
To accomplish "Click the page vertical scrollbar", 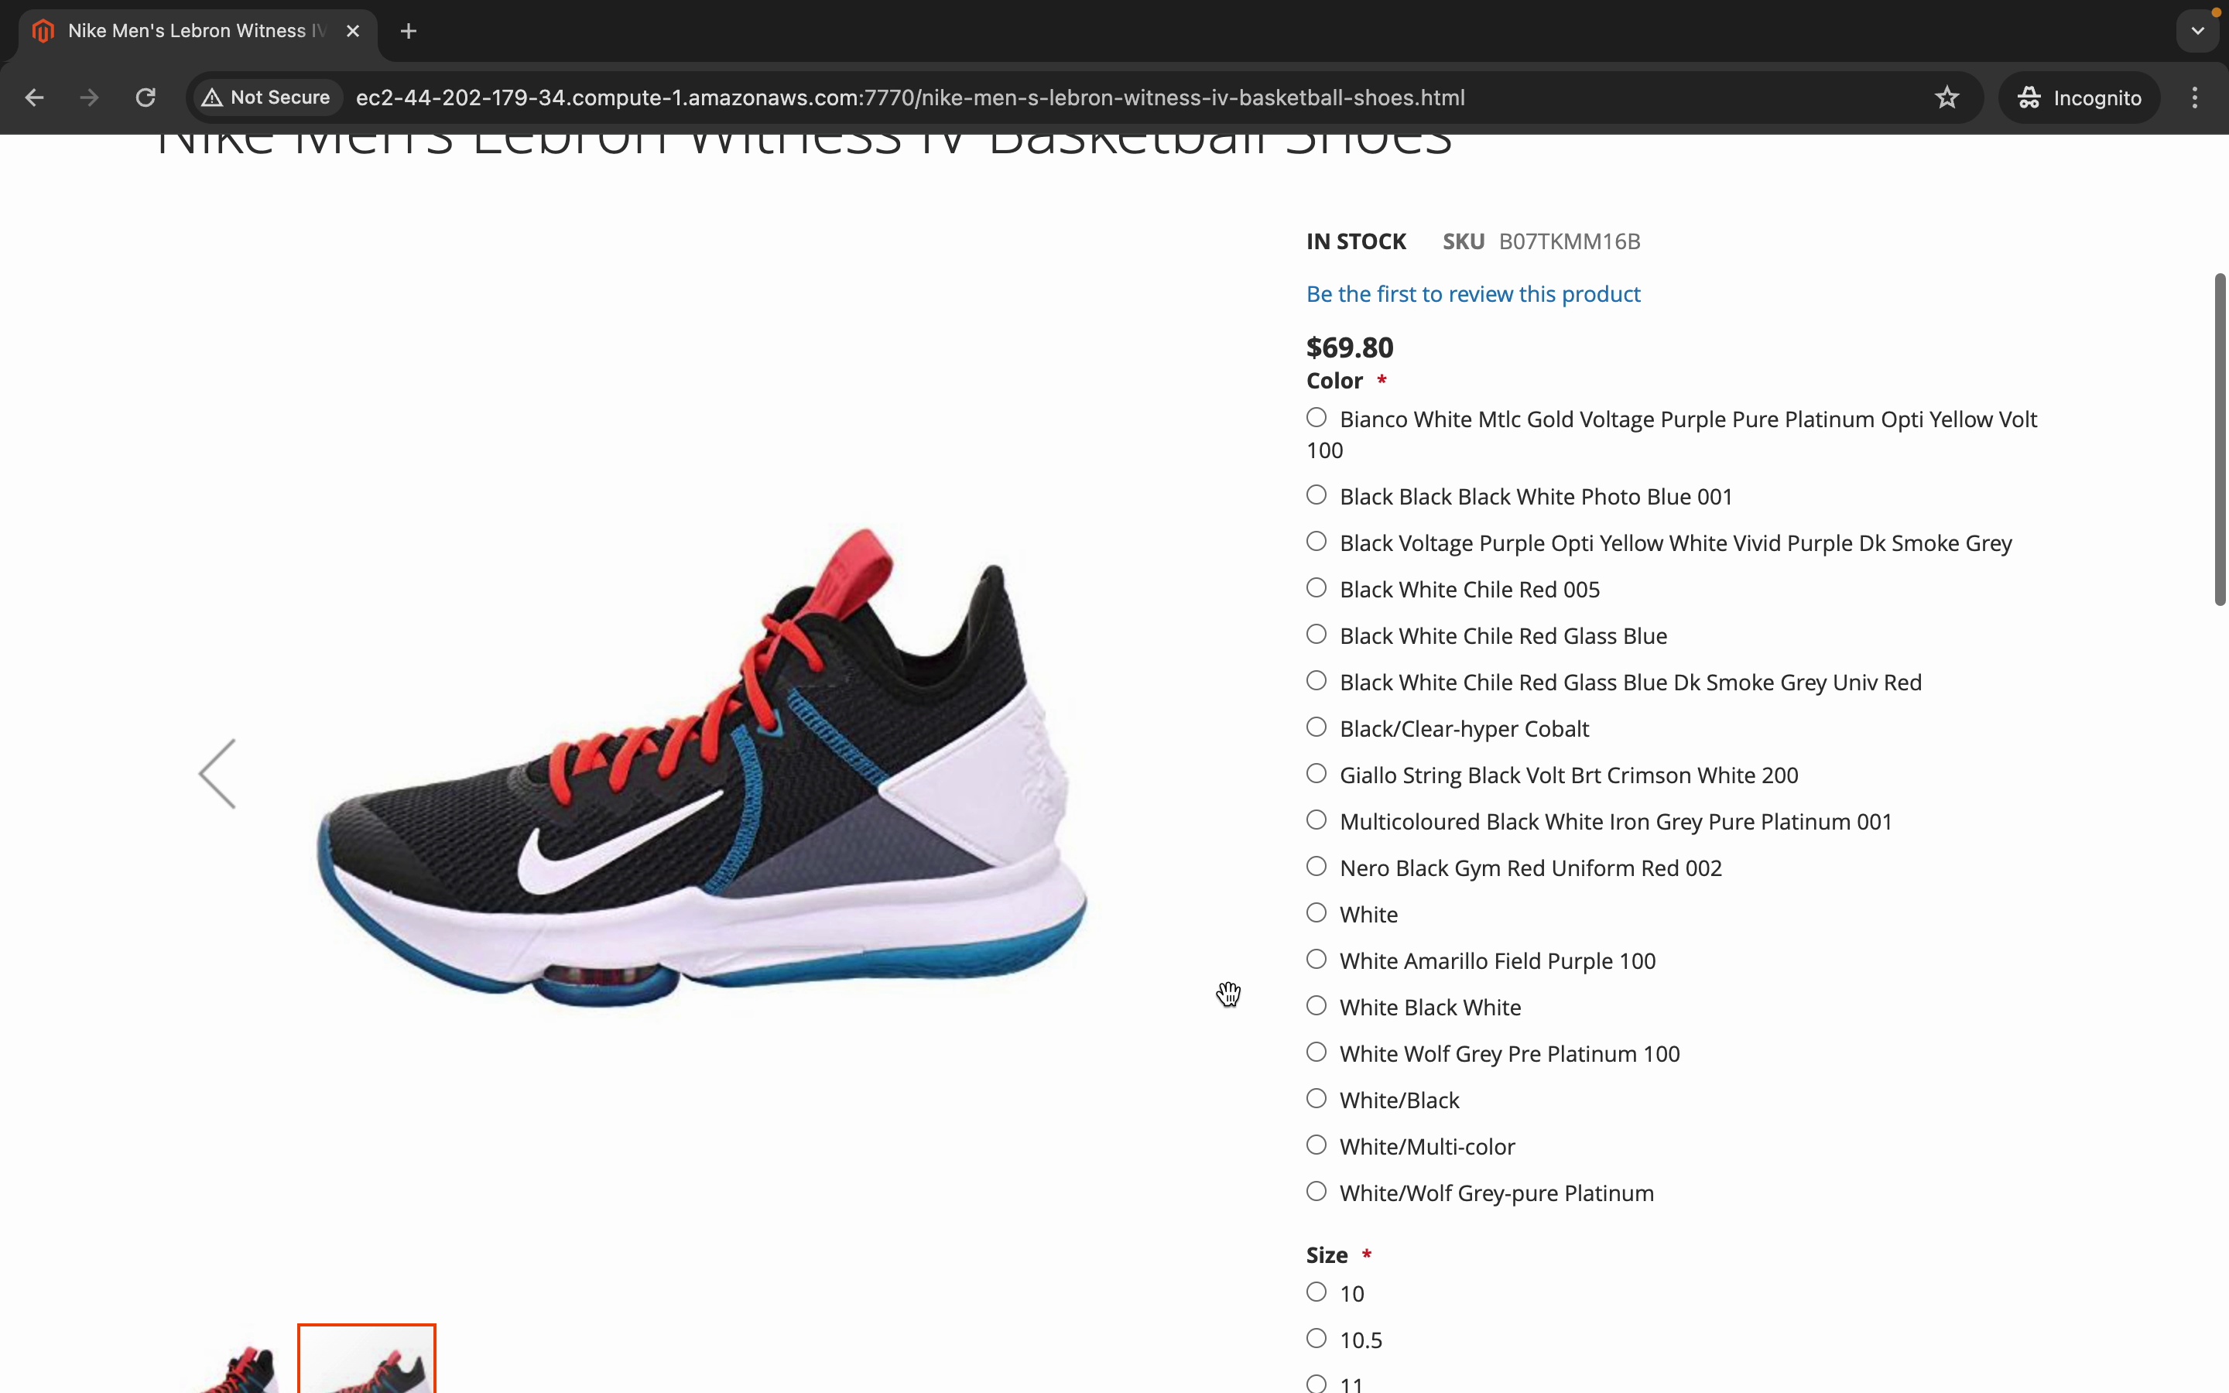I will tap(2220, 440).
